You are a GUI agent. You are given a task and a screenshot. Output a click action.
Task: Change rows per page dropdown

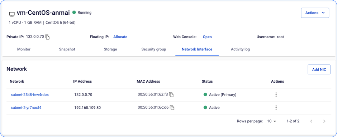coord(271,121)
